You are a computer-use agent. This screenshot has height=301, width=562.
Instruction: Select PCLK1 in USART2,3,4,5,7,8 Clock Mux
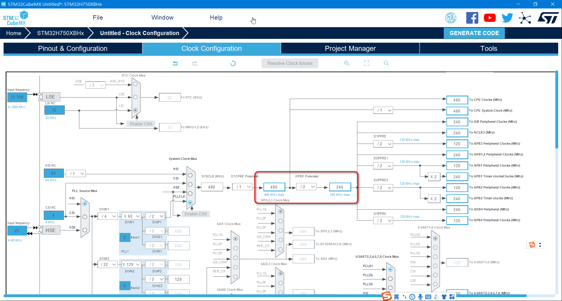point(390,269)
